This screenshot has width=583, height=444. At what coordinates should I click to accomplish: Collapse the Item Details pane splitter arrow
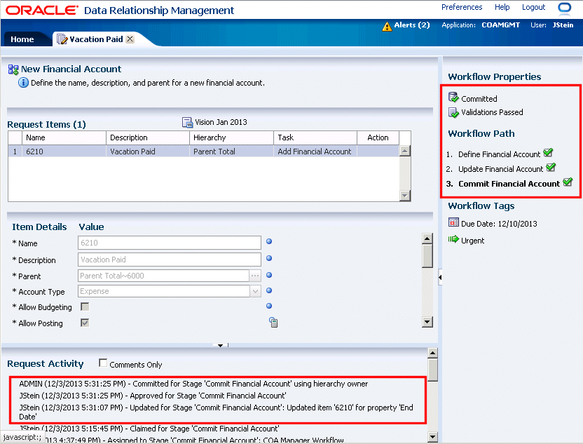click(221, 345)
